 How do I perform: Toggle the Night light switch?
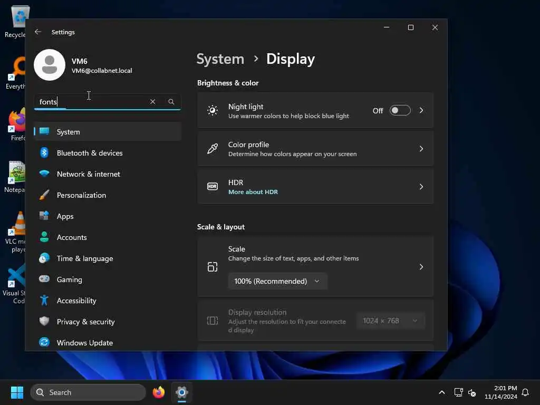click(x=400, y=110)
